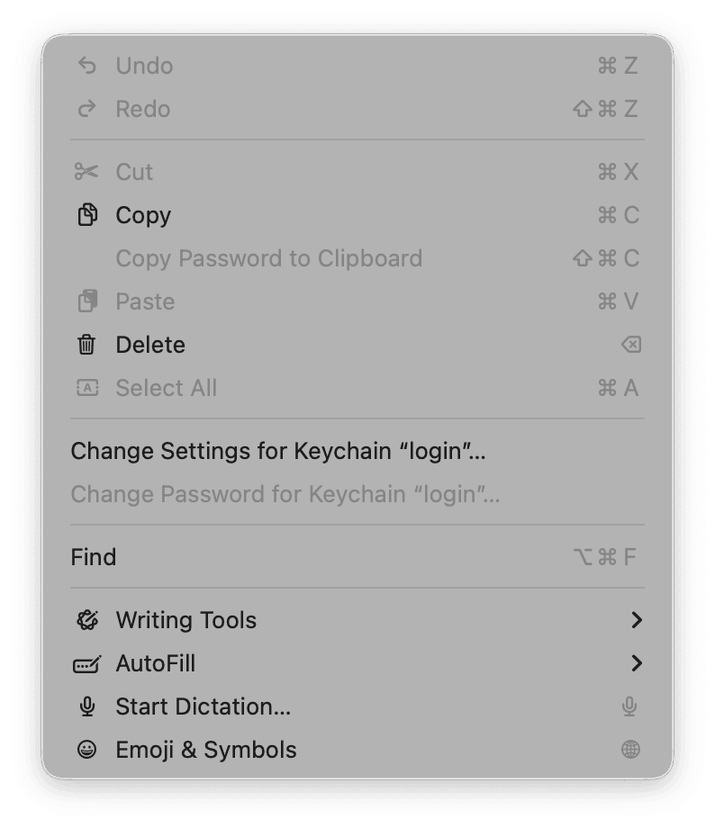Expand the Writing Tools submenu

638,620
